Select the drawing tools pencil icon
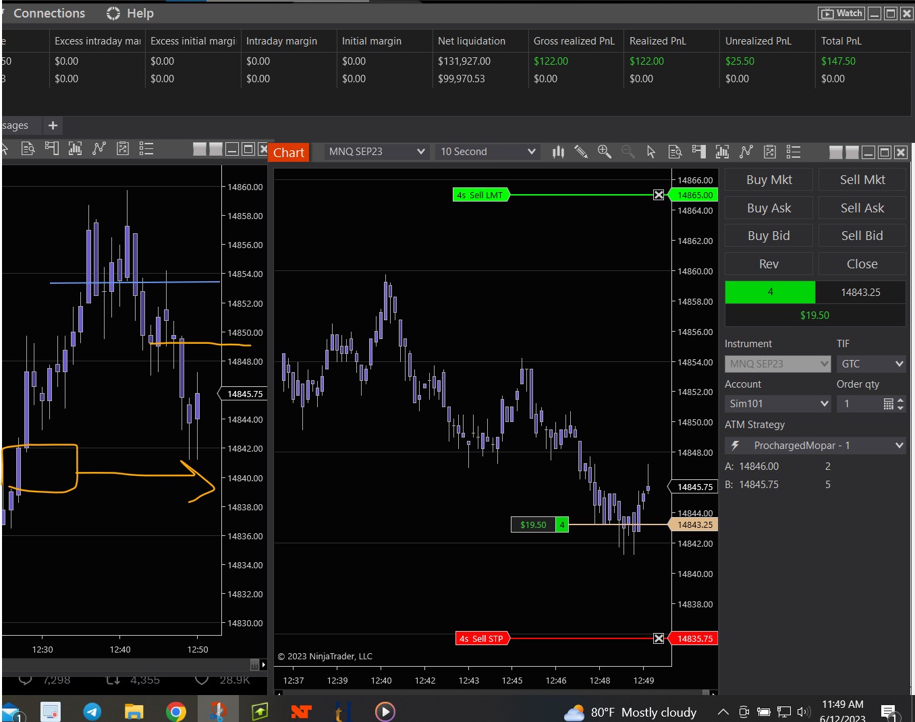The width and height of the screenshot is (915, 722). (x=581, y=152)
